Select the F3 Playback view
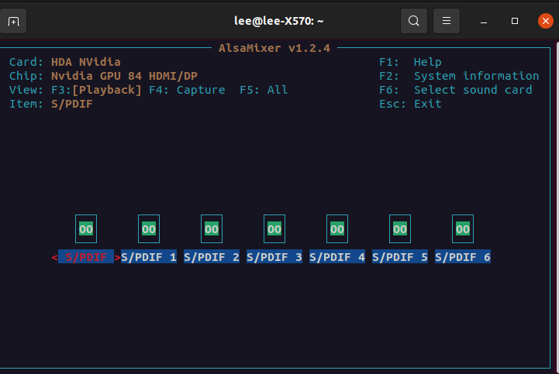This screenshot has height=374, width=559. click(x=96, y=90)
